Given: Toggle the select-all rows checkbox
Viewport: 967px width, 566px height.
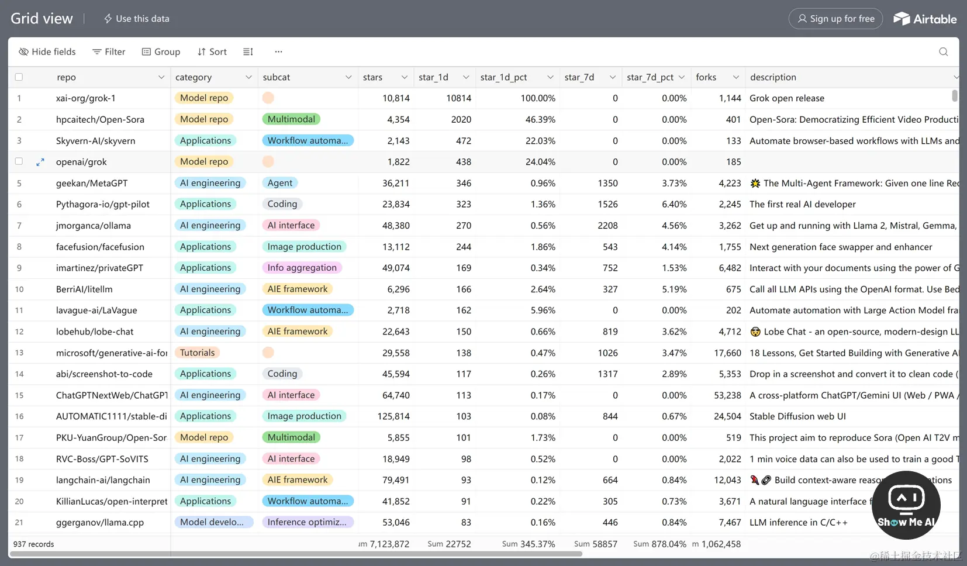Looking at the screenshot, I should pyautogui.click(x=19, y=77).
